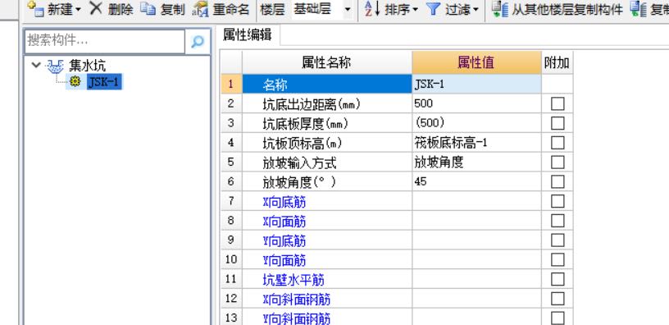Click the Sort (排序) A-Z icon
Screen dimensions: 669x325
pos(372,8)
